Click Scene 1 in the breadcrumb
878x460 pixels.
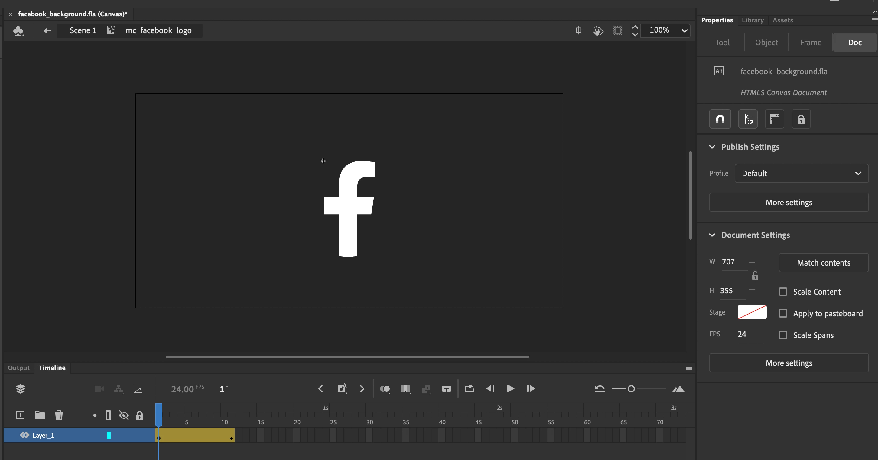[x=83, y=30]
